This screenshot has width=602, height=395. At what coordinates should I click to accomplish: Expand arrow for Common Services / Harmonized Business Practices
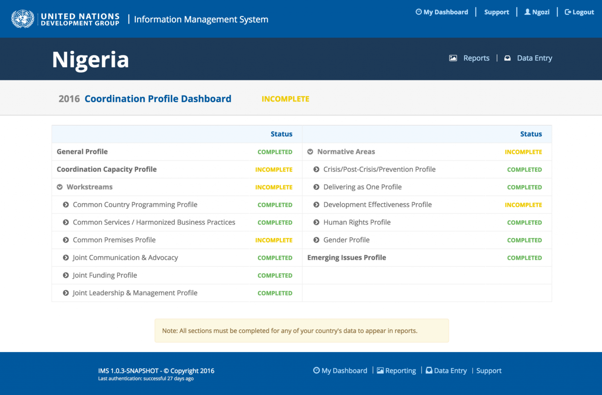pos(66,222)
